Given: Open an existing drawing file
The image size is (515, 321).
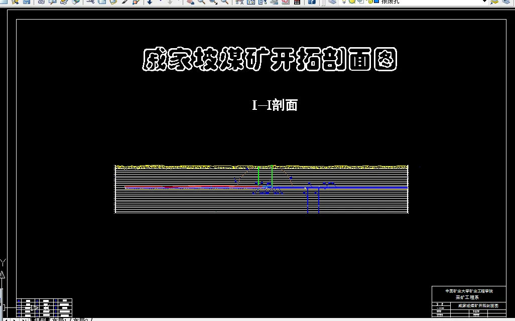Looking at the screenshot, I should click(15, 3).
